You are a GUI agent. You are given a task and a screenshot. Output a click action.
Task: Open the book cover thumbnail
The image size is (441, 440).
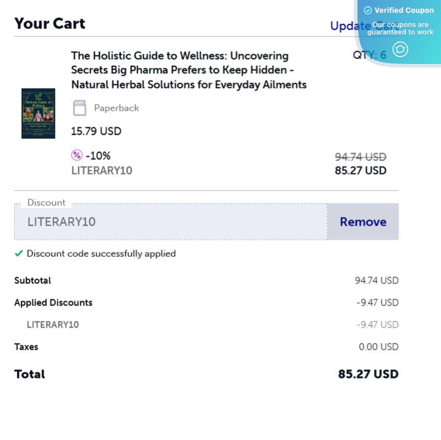(38, 113)
